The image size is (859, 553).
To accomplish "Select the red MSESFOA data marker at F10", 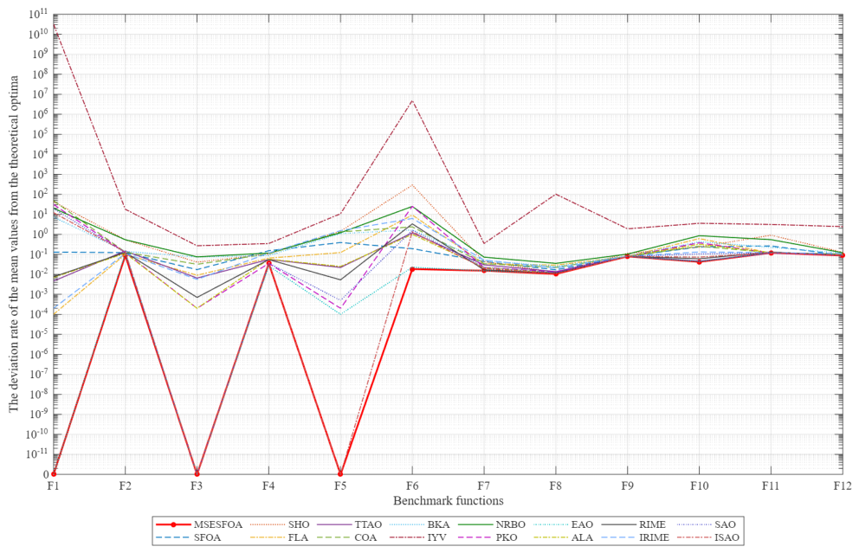I will [x=699, y=261].
